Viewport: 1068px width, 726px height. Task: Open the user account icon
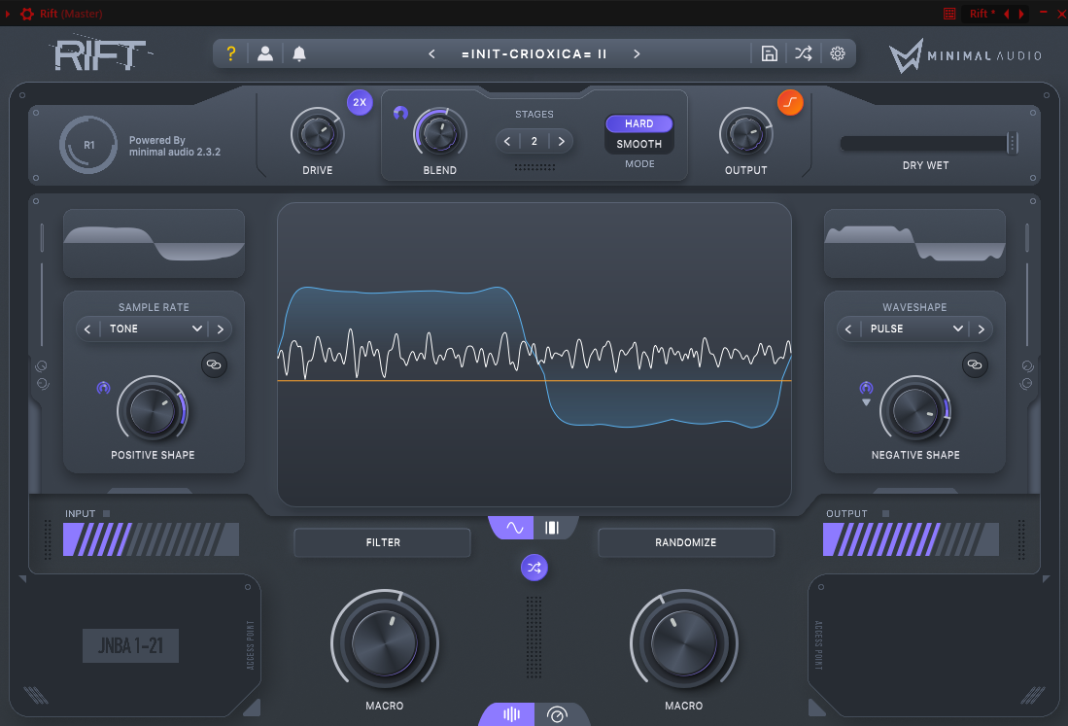coord(265,53)
